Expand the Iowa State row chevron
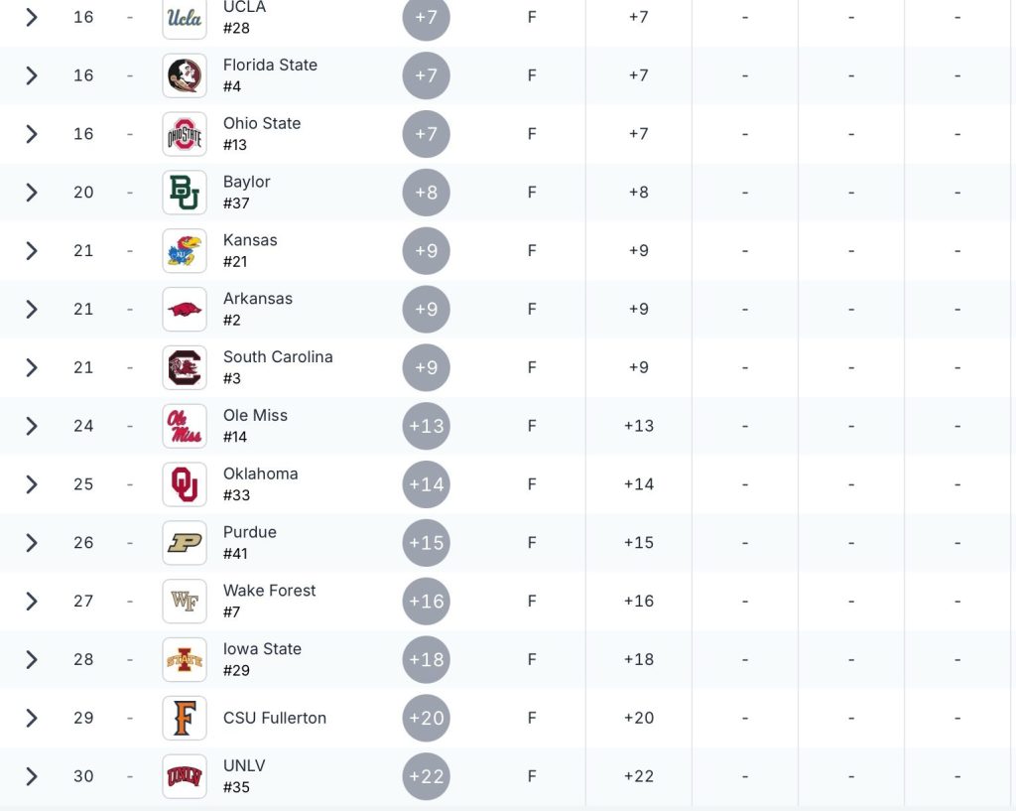The height and width of the screenshot is (811, 1016). tap(32, 660)
